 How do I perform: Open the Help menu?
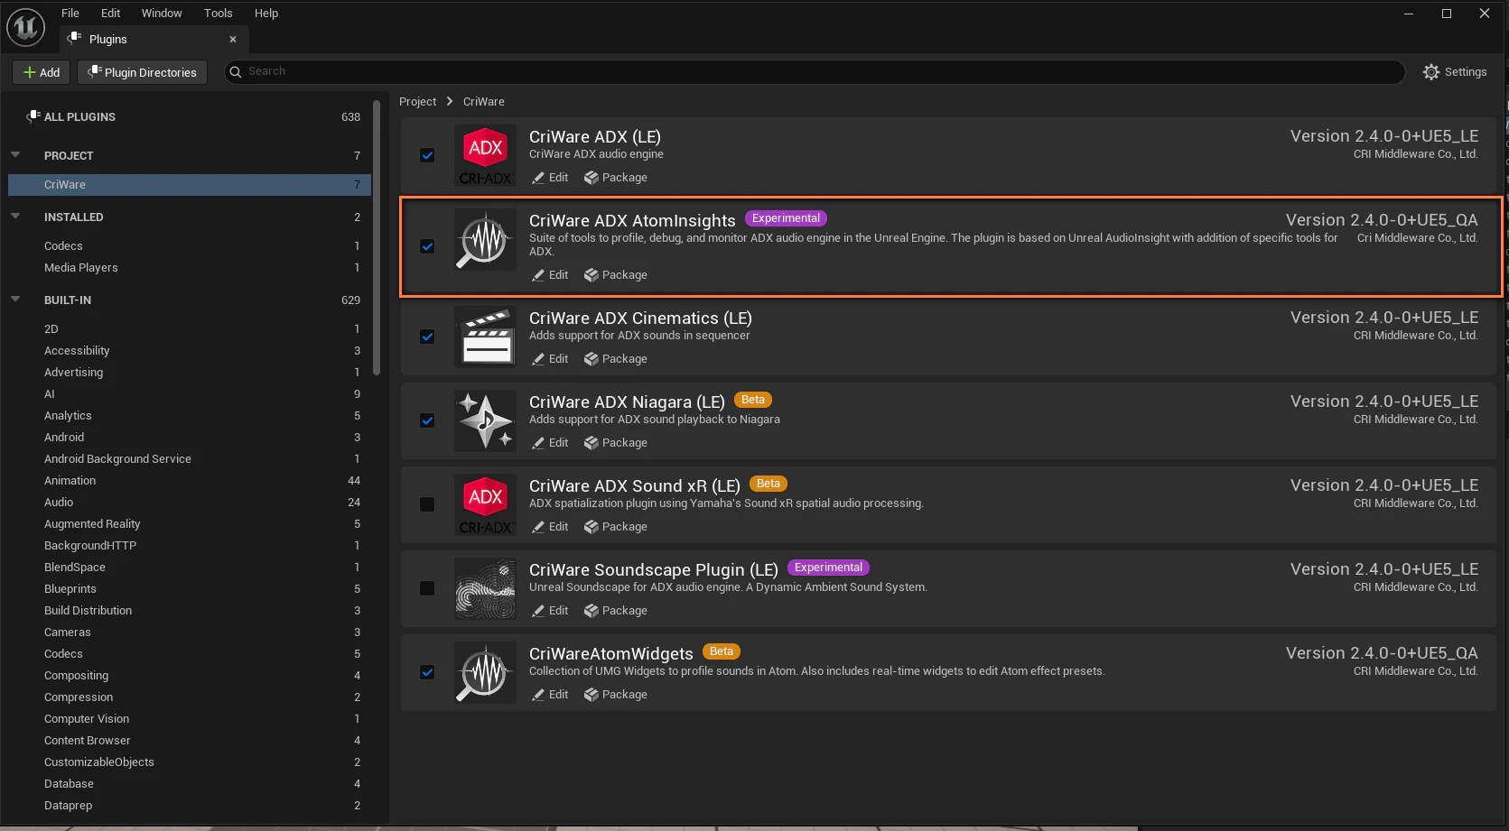[x=266, y=13]
